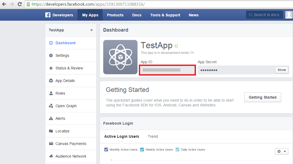
Task: Click the Canvas Payments card icon
Action: (51, 144)
